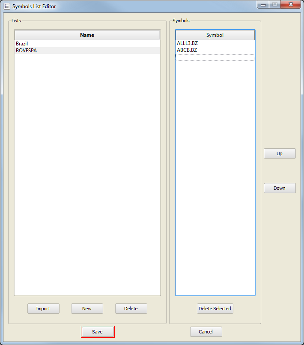This screenshot has height=345, width=304.
Task: Click the Symbols List Editor title bar text
Action: (x=34, y=6)
